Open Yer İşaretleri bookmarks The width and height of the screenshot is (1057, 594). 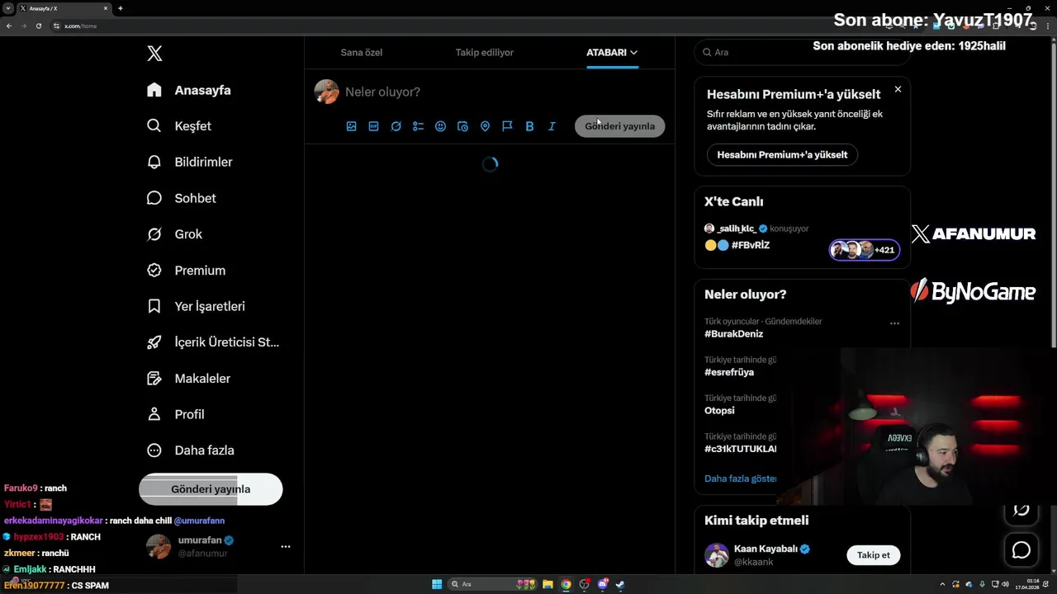197,306
